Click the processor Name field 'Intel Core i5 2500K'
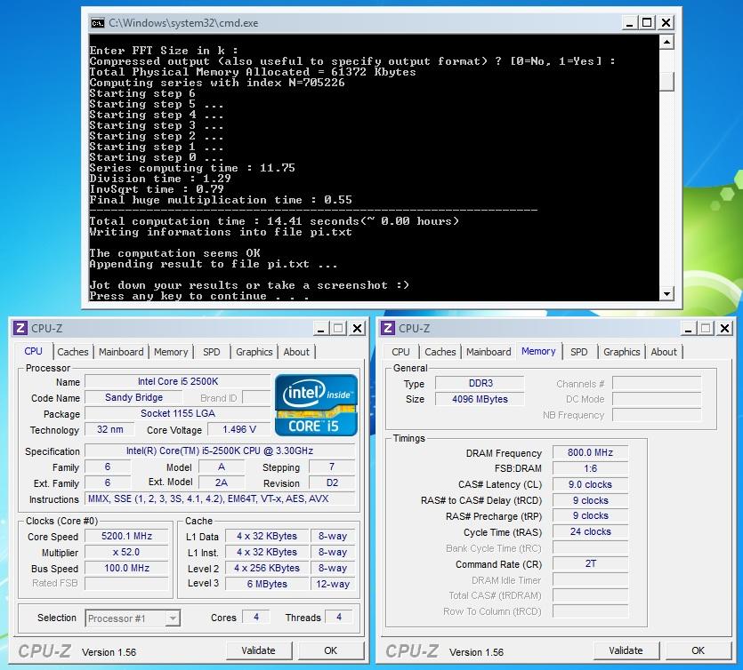The image size is (743, 670). (x=178, y=381)
